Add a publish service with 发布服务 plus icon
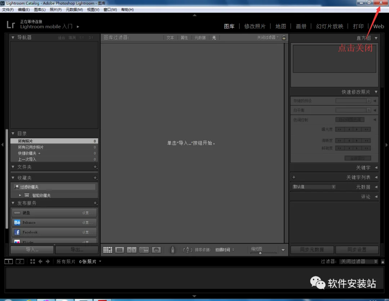The height and width of the screenshot is (301, 389). click(95, 203)
